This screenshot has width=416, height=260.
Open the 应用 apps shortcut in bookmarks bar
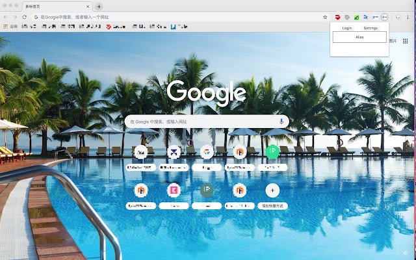pos(10,27)
